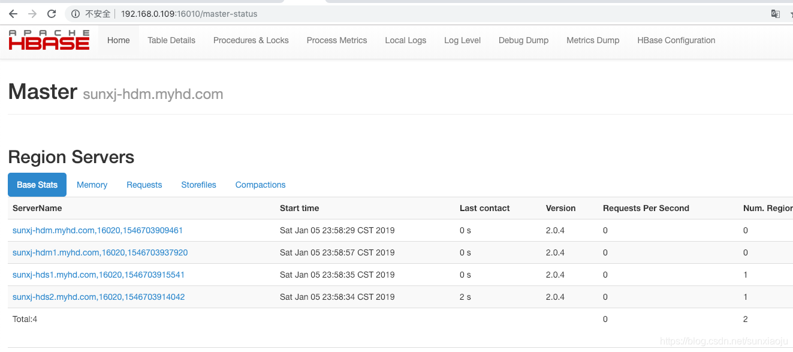Click start time 23:58:35 CST 2019
The image size is (793, 352).
(337, 275)
